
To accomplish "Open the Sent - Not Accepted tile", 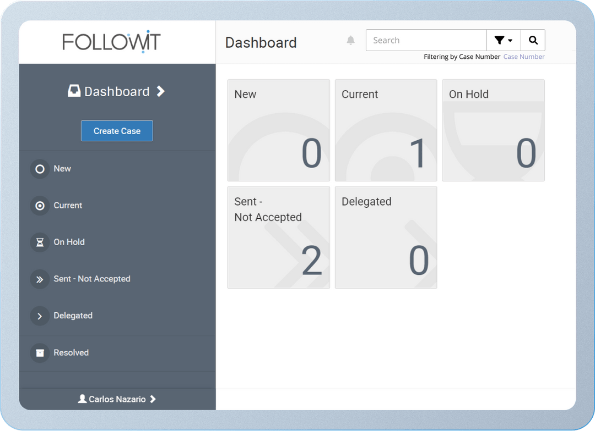I will coord(278,237).
